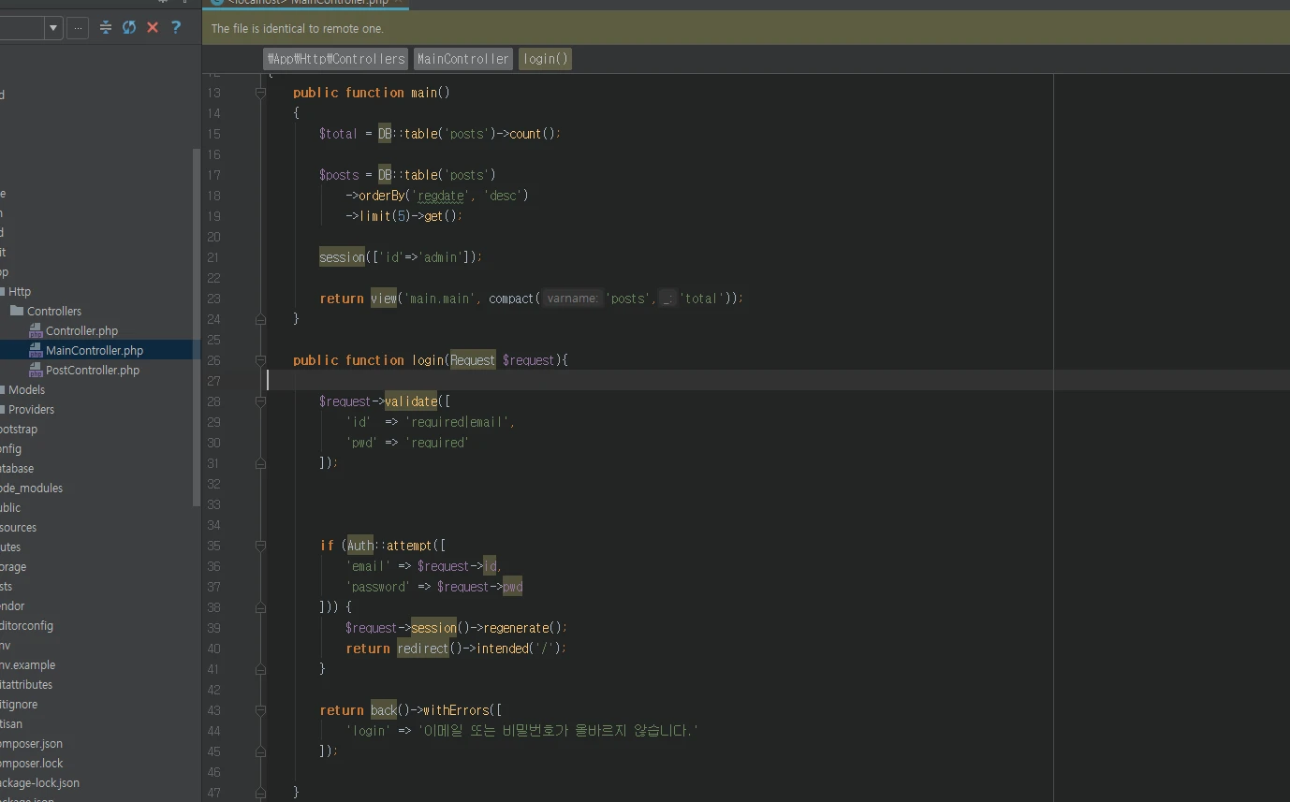Collapse the main() function fold marker on line 13
The height and width of the screenshot is (802, 1290).
click(x=261, y=93)
